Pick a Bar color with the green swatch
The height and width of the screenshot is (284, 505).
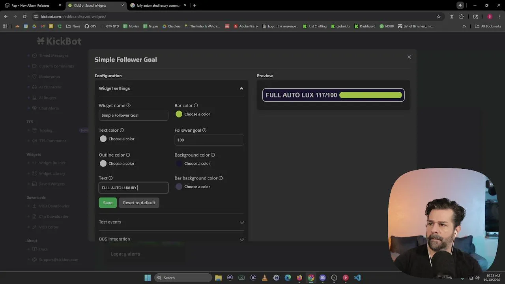pos(179,114)
